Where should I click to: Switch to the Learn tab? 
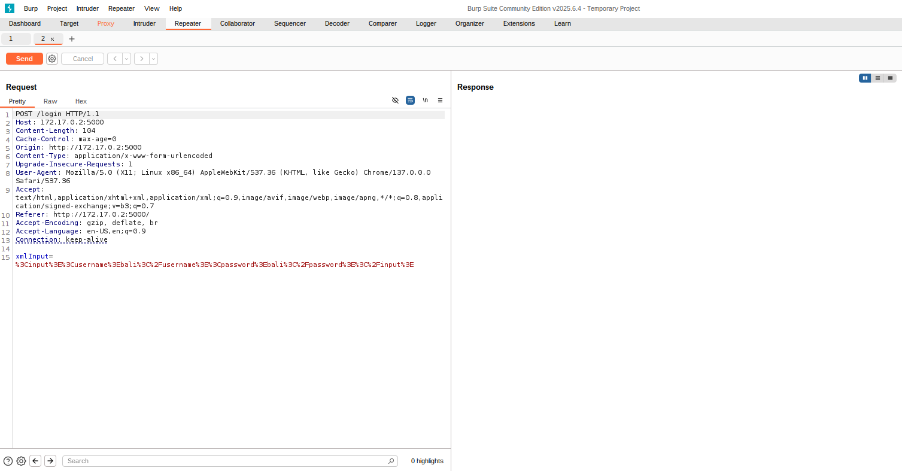pos(563,23)
